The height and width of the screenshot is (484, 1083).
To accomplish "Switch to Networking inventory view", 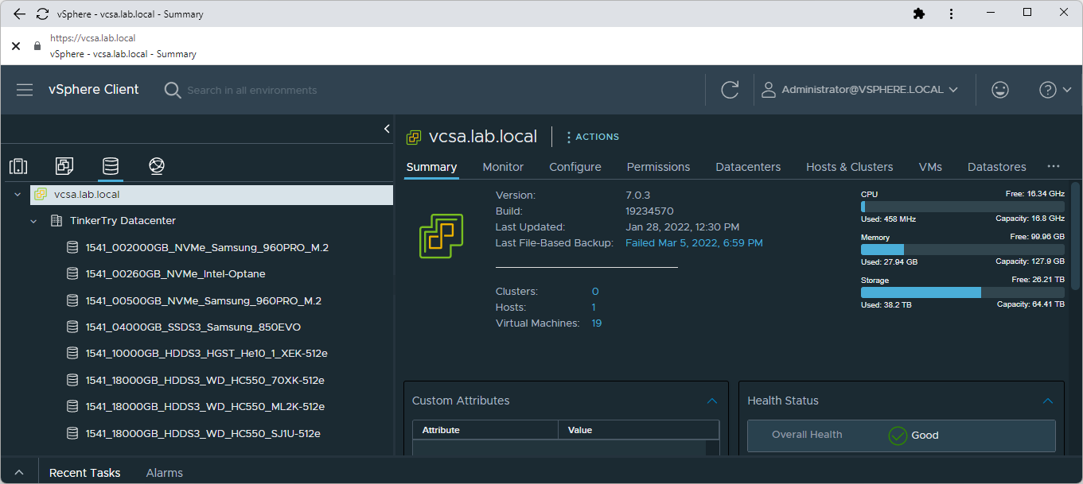I will (x=157, y=166).
